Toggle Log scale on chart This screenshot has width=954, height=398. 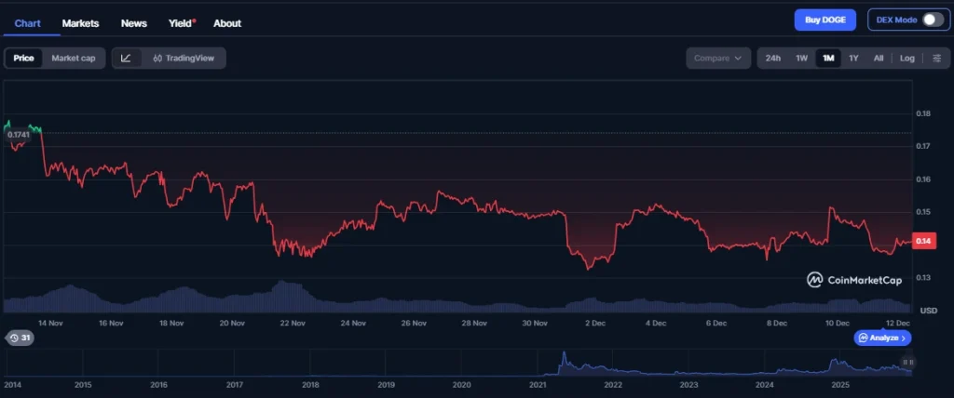[x=907, y=59]
